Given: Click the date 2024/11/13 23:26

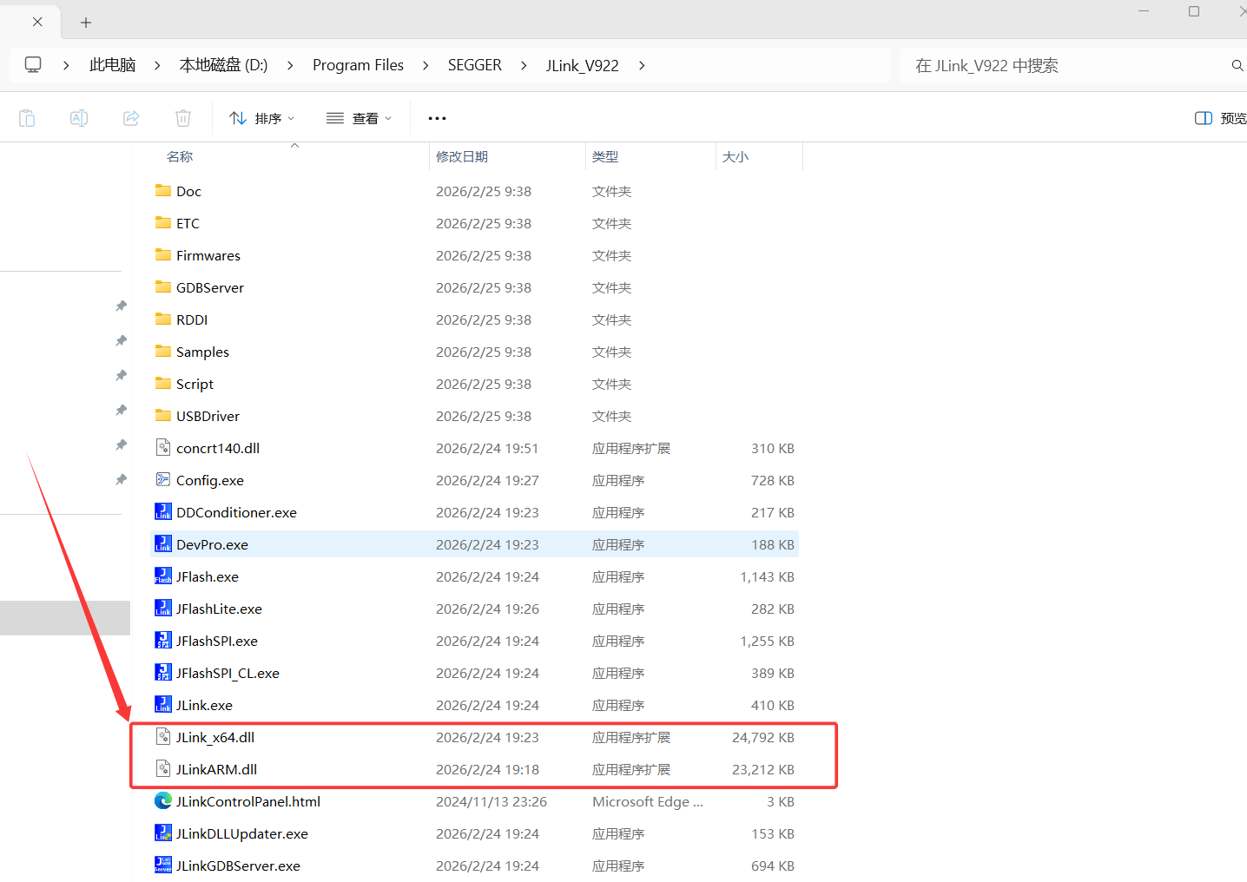Looking at the screenshot, I should point(492,801).
